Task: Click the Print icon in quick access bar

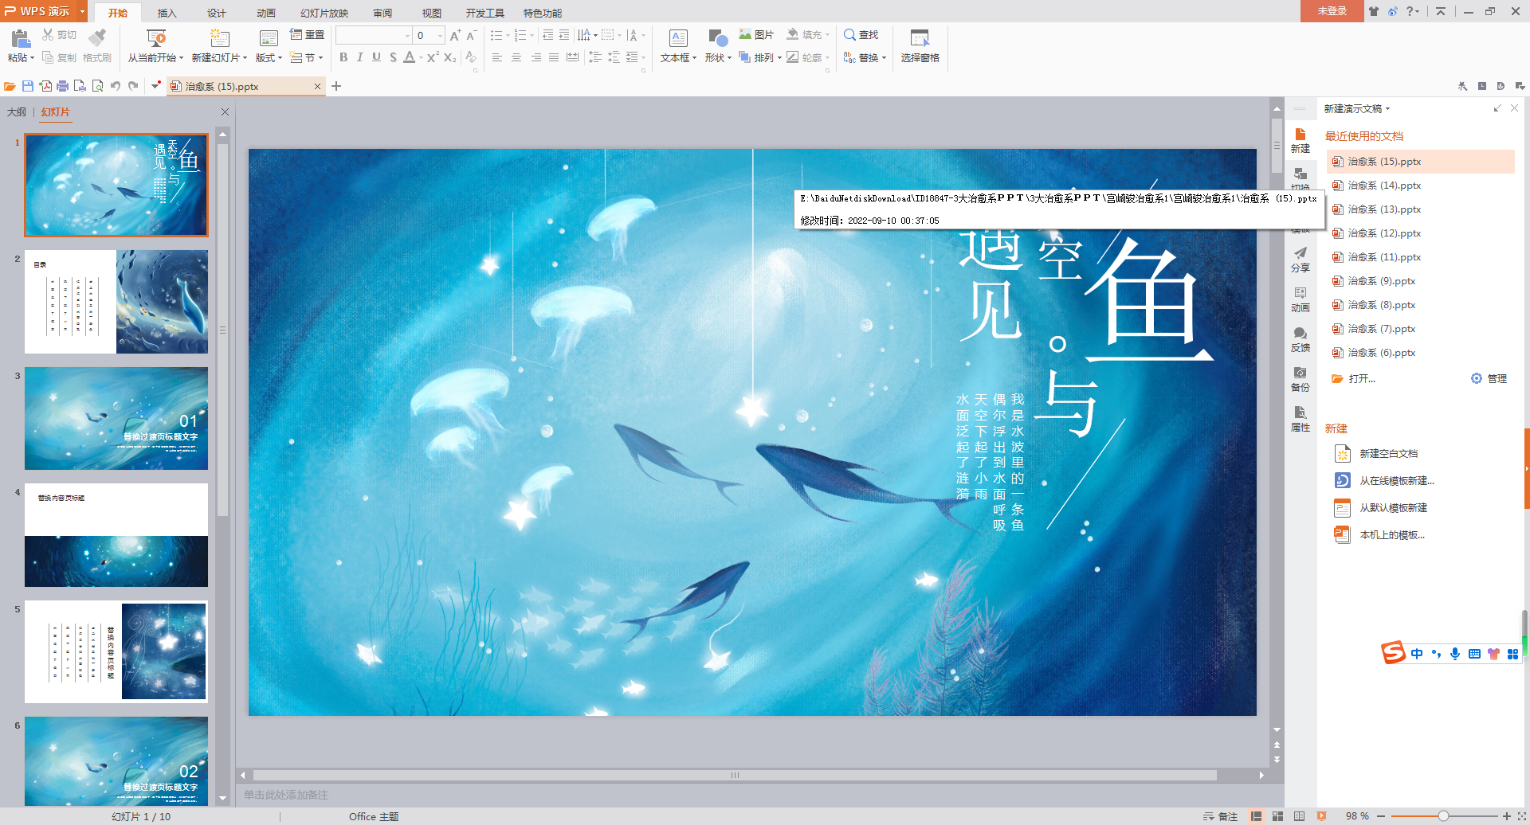Action: coord(62,86)
